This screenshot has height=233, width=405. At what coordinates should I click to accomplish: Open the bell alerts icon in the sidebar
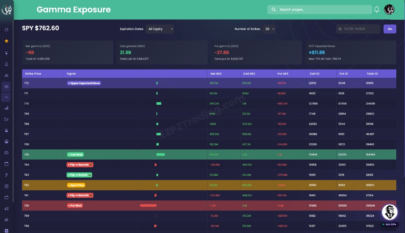click(6, 64)
